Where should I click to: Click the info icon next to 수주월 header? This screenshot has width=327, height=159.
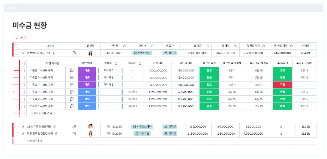click(x=124, y=46)
